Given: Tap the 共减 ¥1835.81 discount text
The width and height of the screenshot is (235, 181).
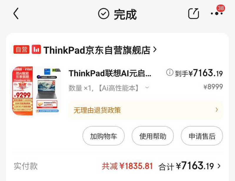Looking at the screenshot, I should point(127,166).
